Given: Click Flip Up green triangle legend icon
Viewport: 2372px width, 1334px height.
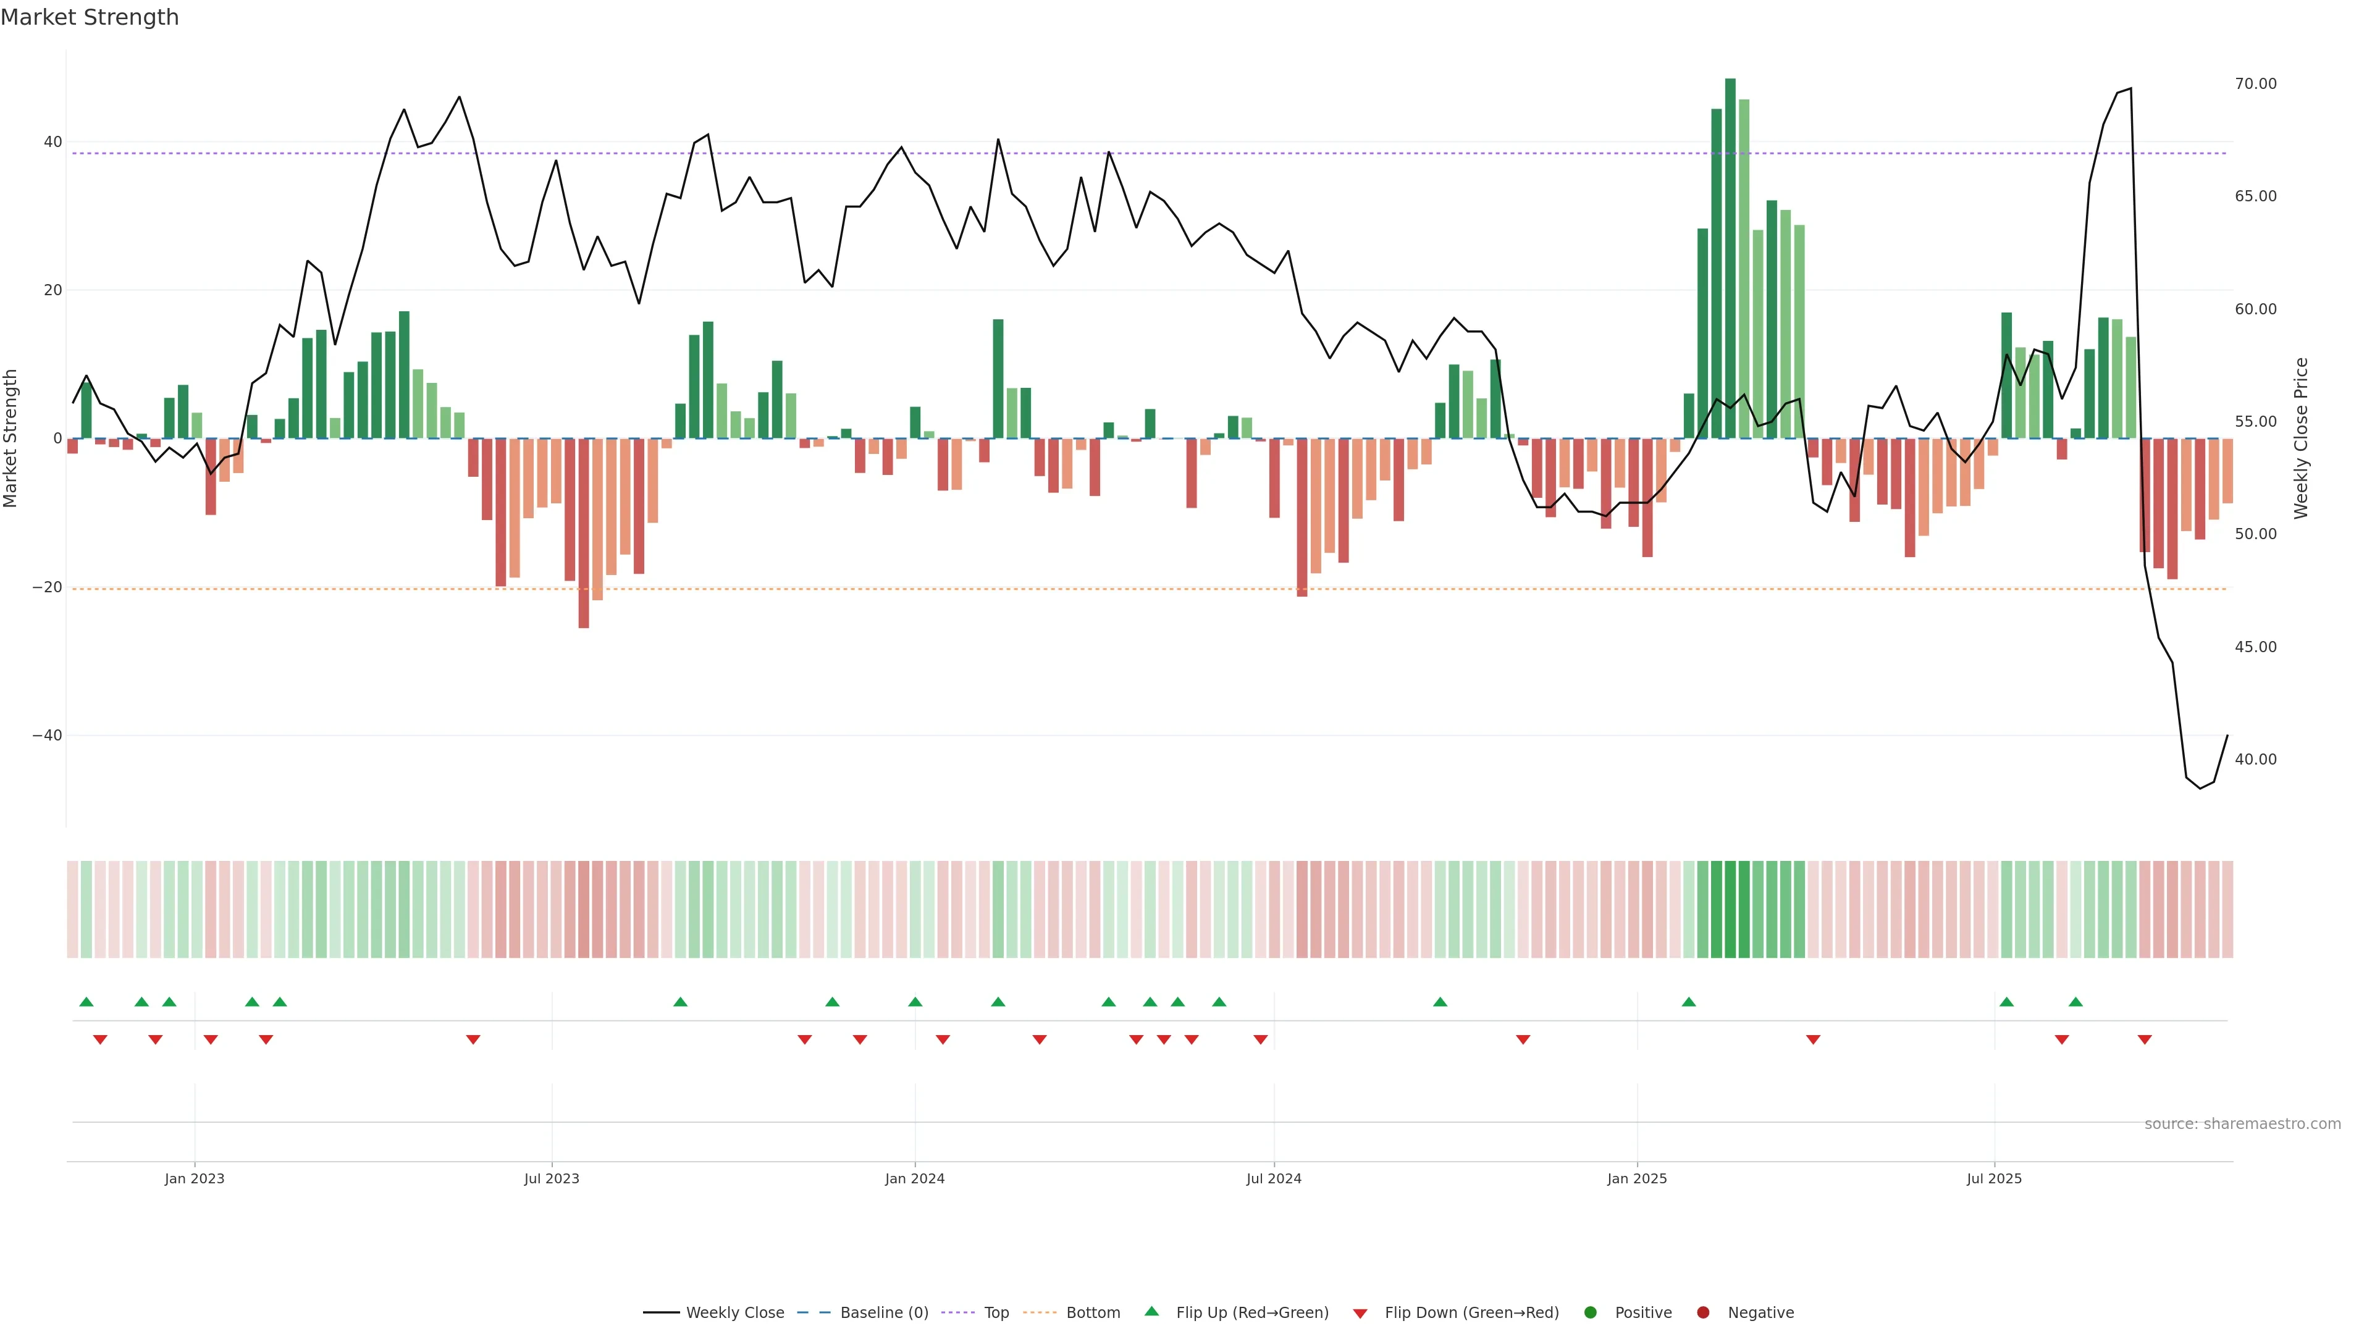Looking at the screenshot, I should (x=1151, y=1312).
